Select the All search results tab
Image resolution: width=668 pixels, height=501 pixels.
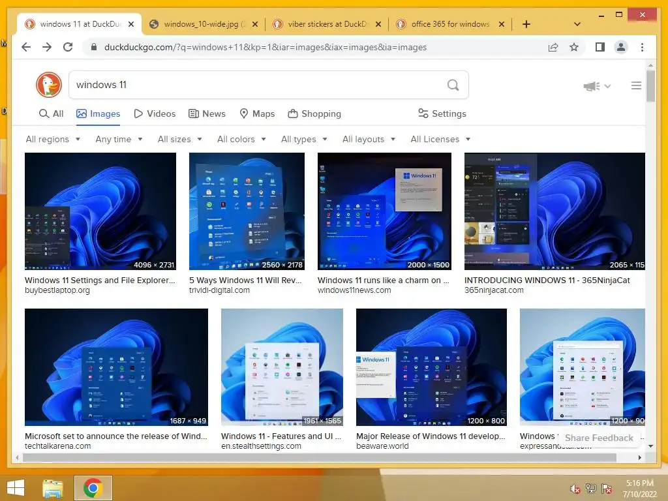click(x=51, y=114)
